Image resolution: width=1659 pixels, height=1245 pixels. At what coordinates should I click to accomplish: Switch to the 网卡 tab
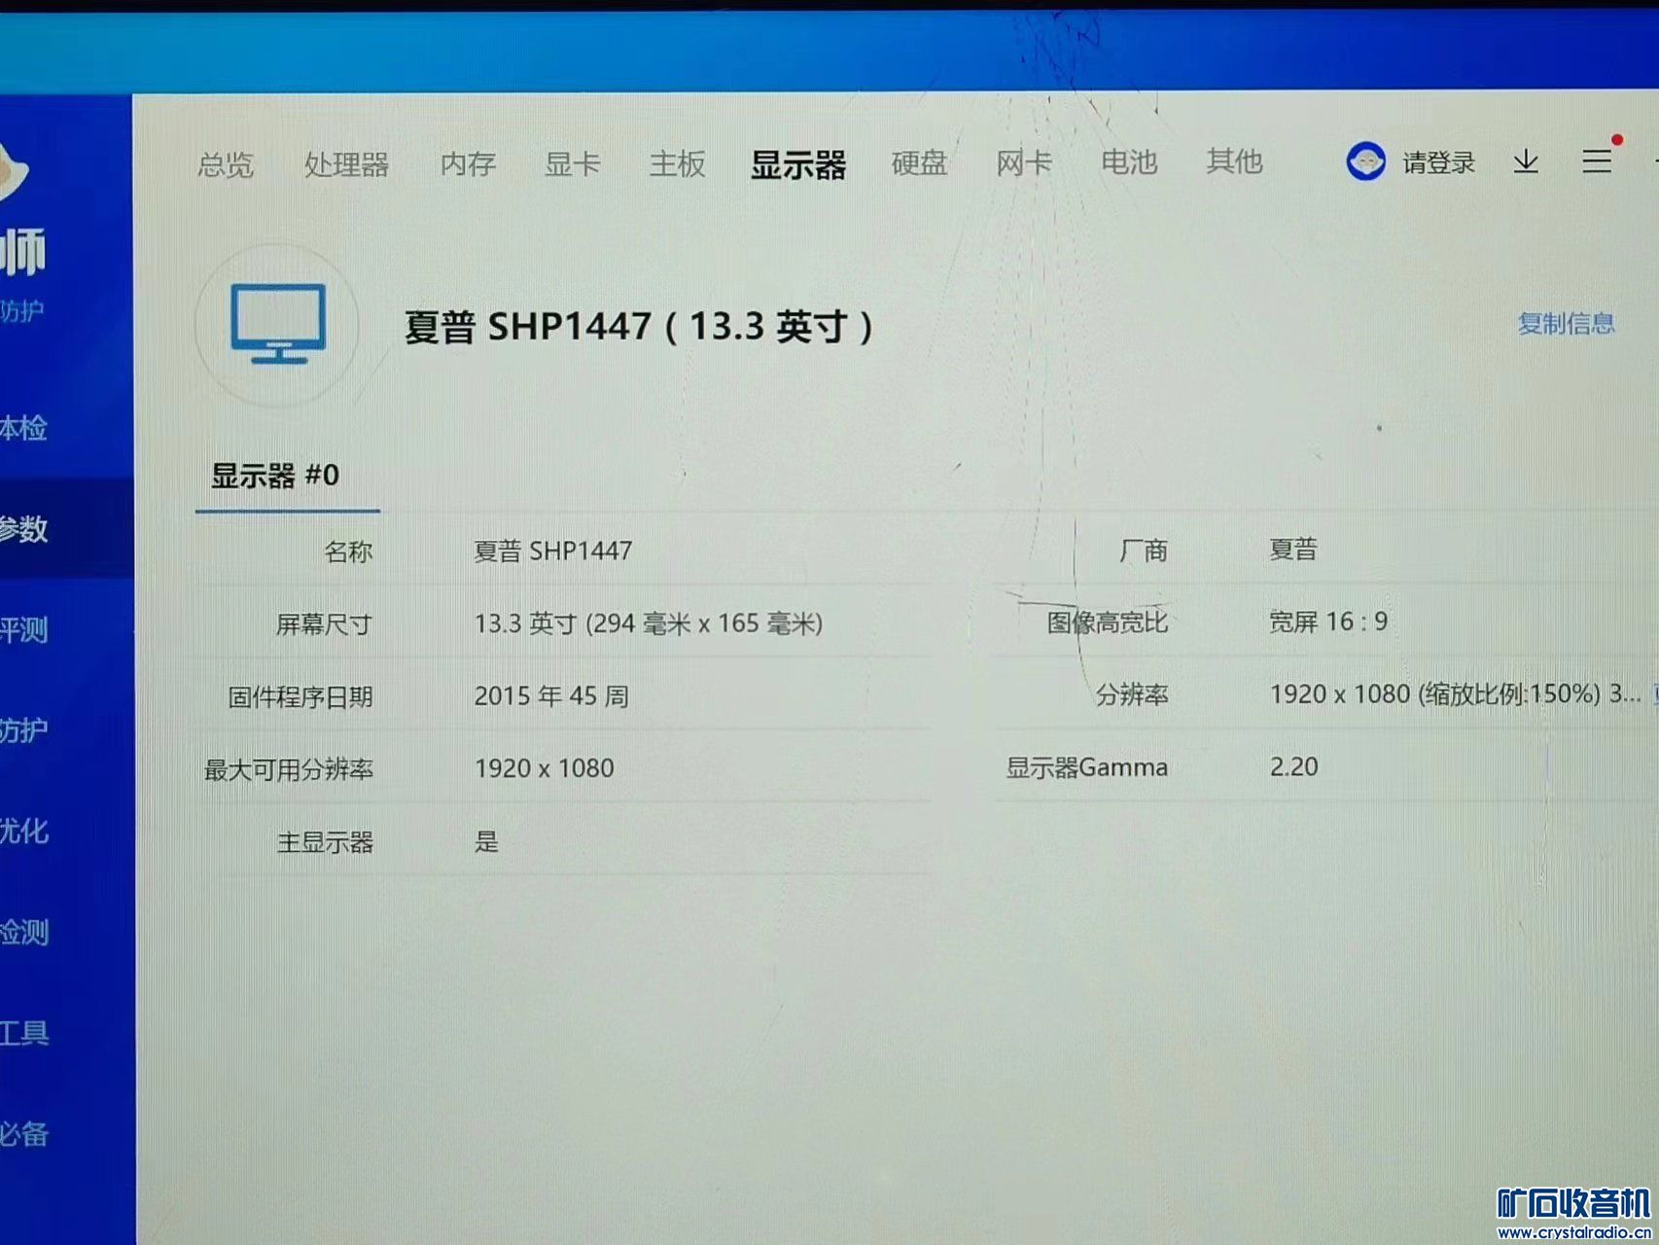(1024, 162)
